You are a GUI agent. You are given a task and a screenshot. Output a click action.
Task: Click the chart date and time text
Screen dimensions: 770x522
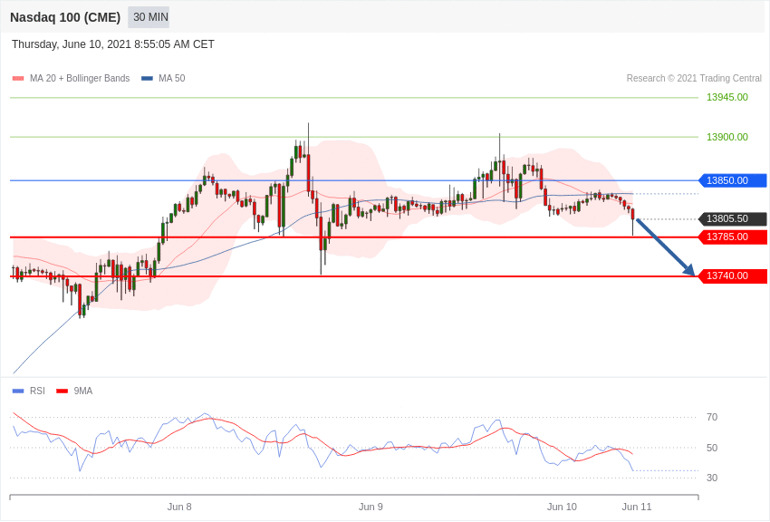coord(113,44)
